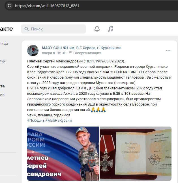This screenshot has width=178, height=183.
Task: Click the Госорганизация label
Action: click(87, 53)
